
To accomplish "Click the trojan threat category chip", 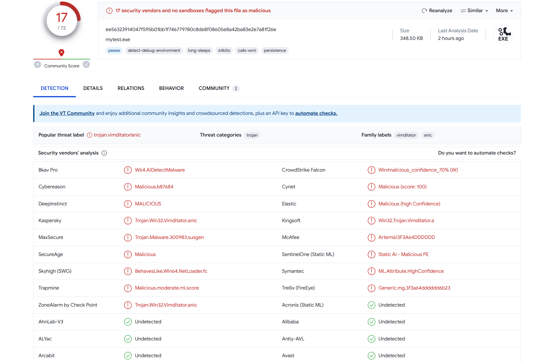I will [252, 135].
